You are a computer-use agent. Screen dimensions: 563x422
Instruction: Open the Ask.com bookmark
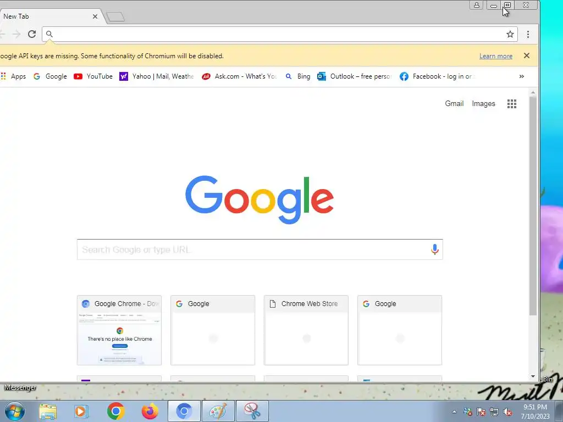(239, 76)
